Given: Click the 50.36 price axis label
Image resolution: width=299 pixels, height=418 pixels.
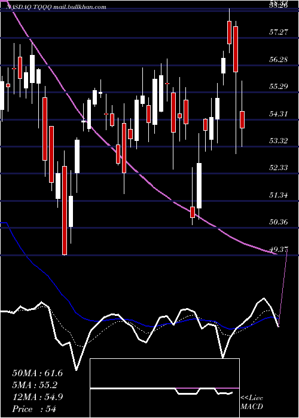Looking at the screenshot, I should (279, 222).
